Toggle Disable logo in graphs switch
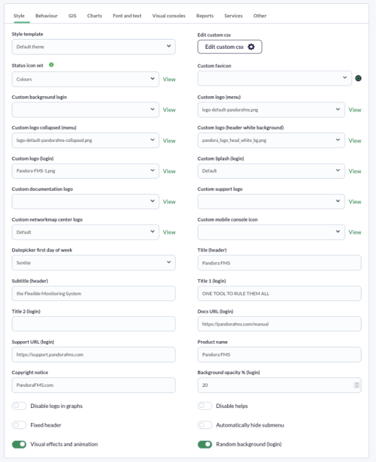This screenshot has width=376, height=462. [19, 406]
